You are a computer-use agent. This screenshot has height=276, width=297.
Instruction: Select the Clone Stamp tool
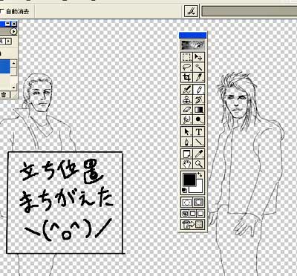click(186, 99)
